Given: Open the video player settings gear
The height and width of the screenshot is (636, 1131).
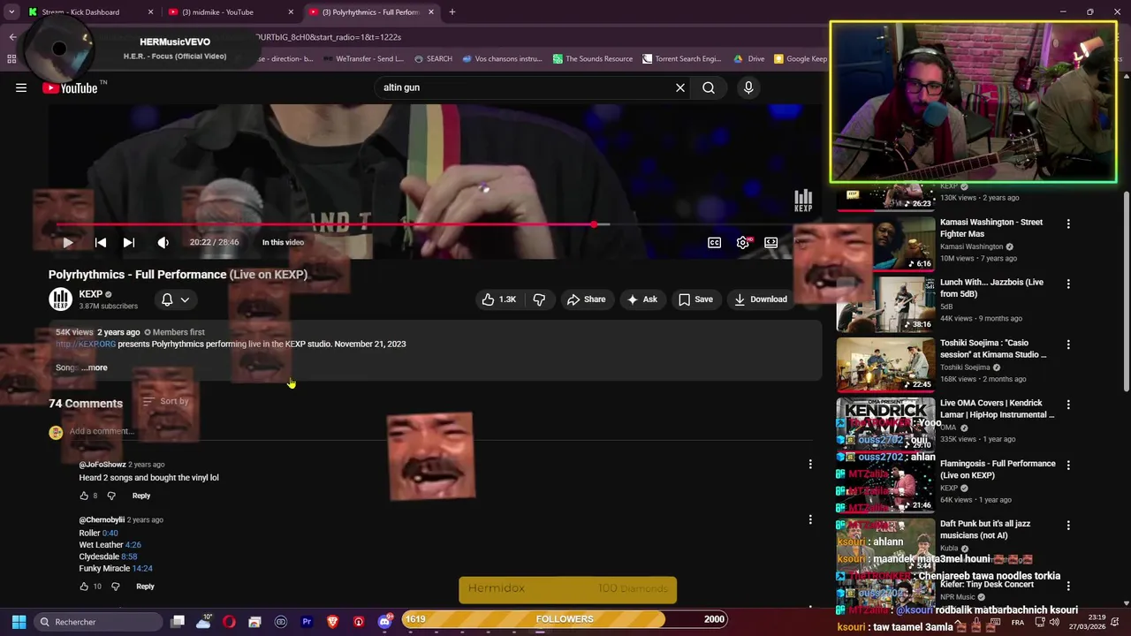Looking at the screenshot, I should coord(743,243).
